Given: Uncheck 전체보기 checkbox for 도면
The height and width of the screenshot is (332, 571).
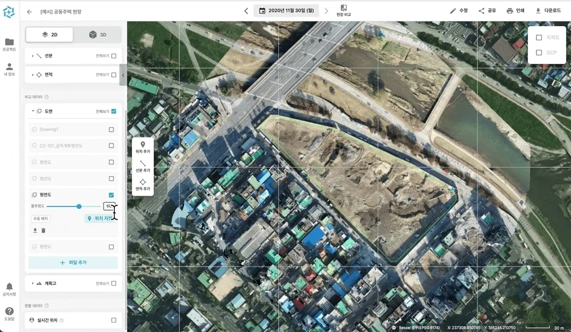Looking at the screenshot, I should tap(114, 111).
